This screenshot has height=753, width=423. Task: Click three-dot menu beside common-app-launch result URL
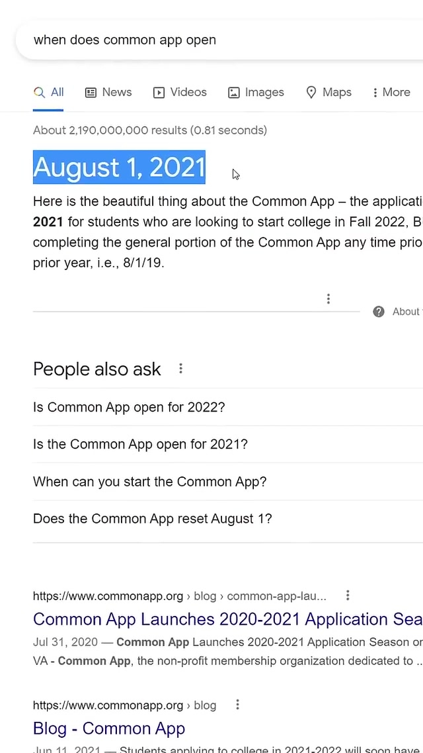tap(348, 596)
